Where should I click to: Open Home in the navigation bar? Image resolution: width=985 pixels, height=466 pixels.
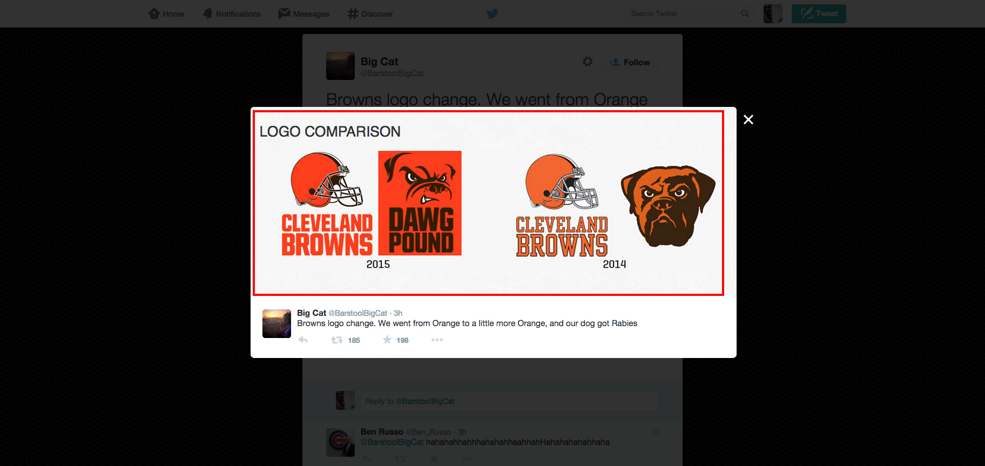[166, 13]
